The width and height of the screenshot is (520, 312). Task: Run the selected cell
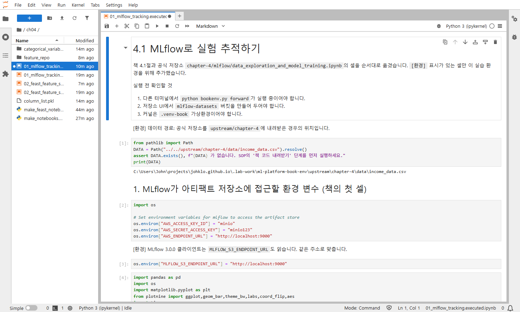click(x=157, y=26)
